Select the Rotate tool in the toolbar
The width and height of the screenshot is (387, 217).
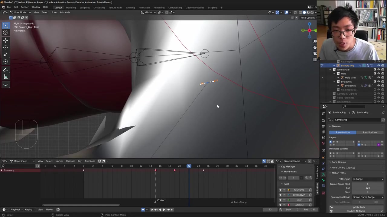pyautogui.click(x=5, y=47)
